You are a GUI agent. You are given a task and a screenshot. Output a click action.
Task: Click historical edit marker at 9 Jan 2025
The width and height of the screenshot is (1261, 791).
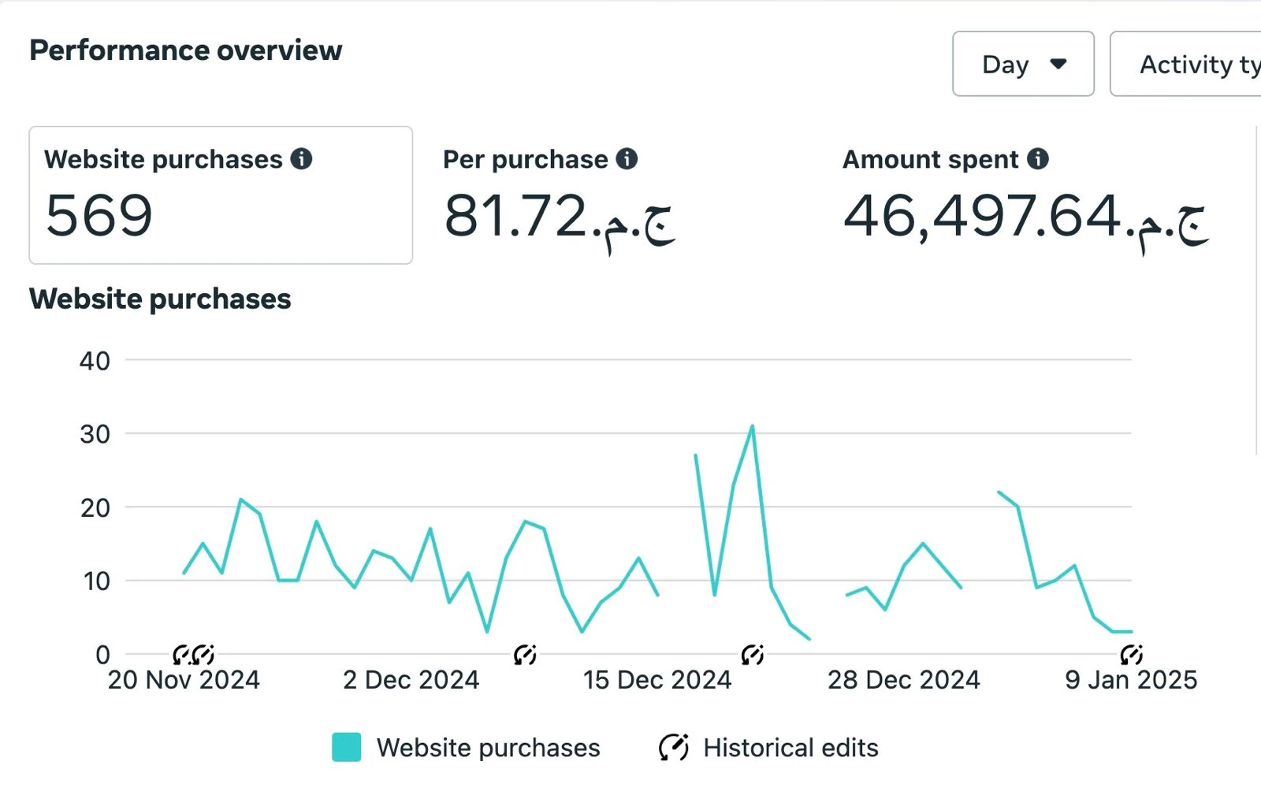click(x=1132, y=655)
